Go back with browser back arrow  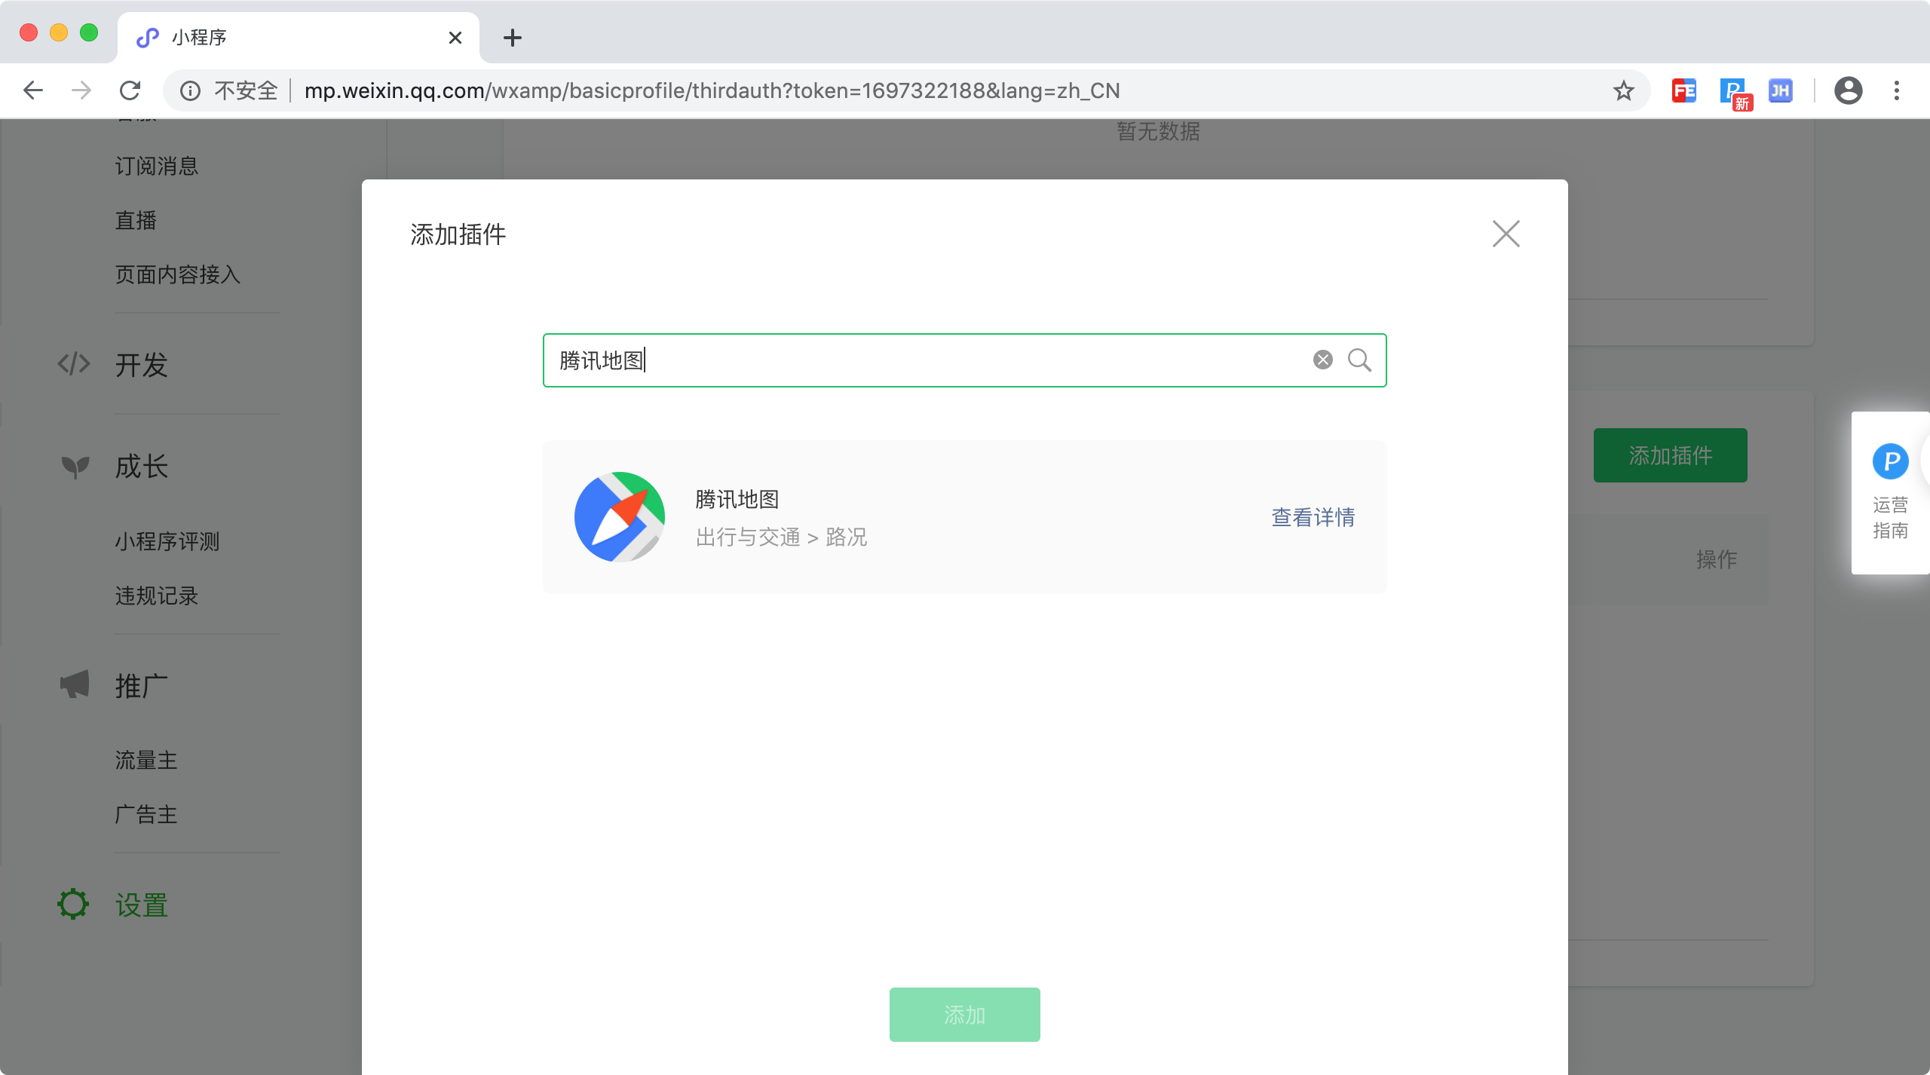pos(33,91)
